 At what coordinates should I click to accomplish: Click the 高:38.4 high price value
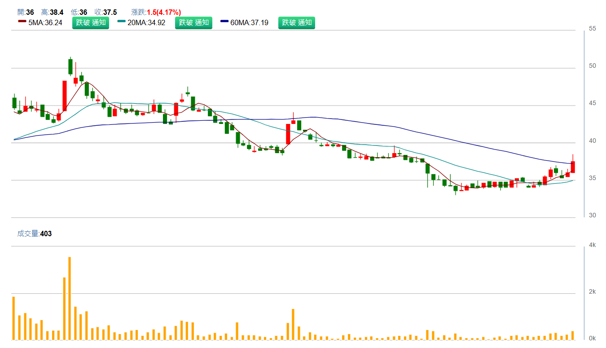pos(53,12)
